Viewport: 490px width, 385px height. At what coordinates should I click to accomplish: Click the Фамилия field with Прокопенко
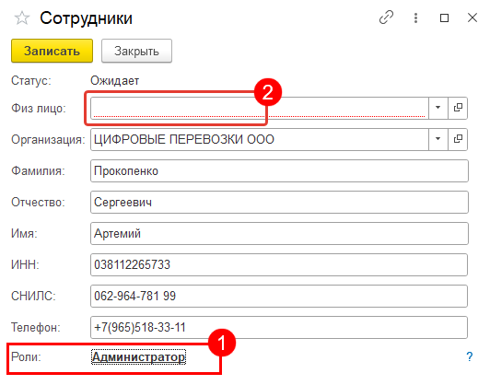(x=279, y=171)
